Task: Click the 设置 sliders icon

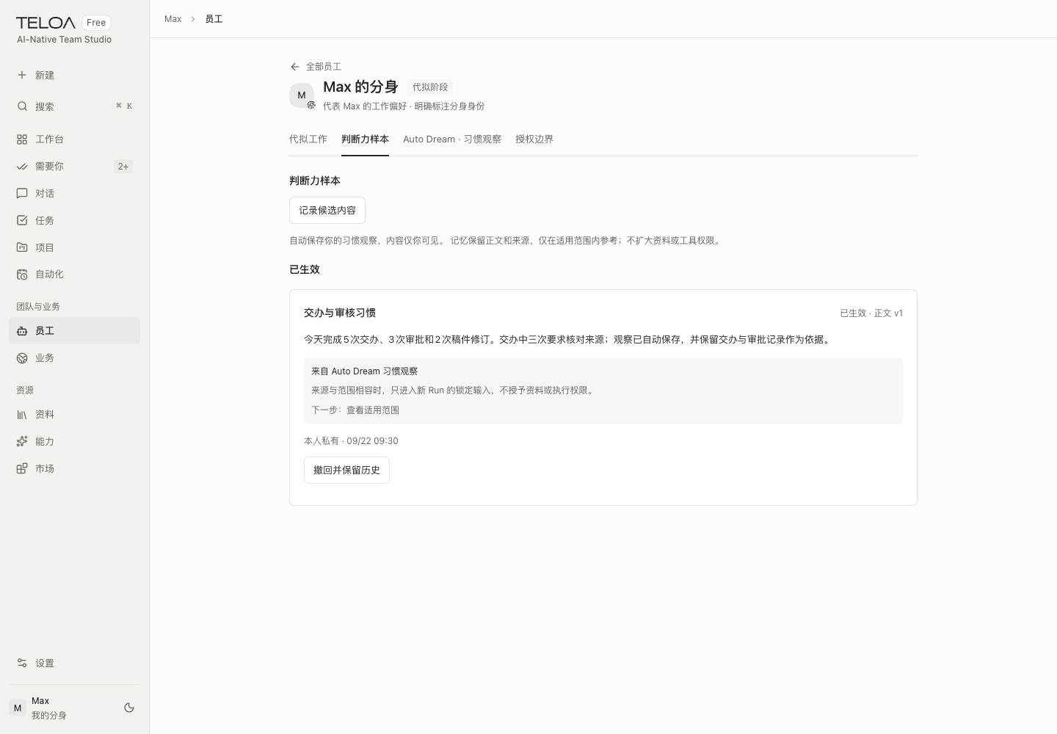Action: pos(22,664)
